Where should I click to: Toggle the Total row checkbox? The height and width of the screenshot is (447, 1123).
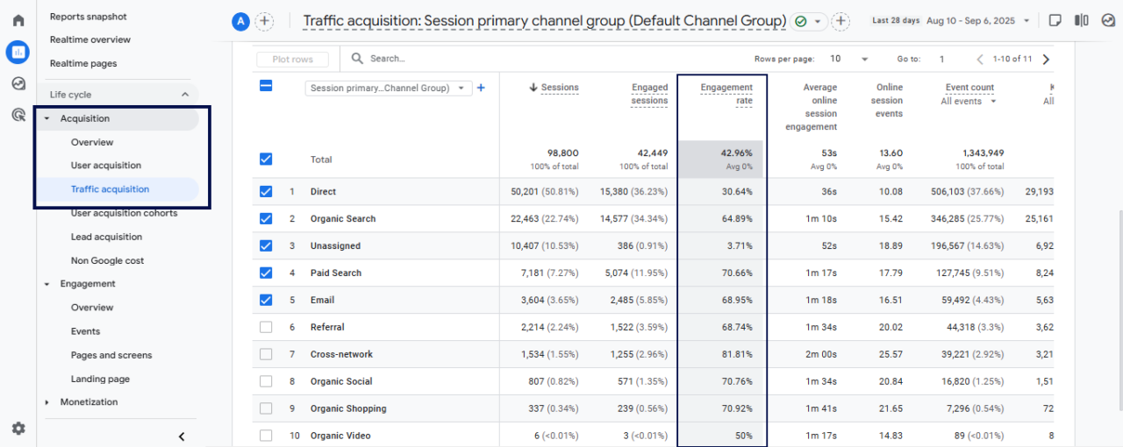pos(266,160)
